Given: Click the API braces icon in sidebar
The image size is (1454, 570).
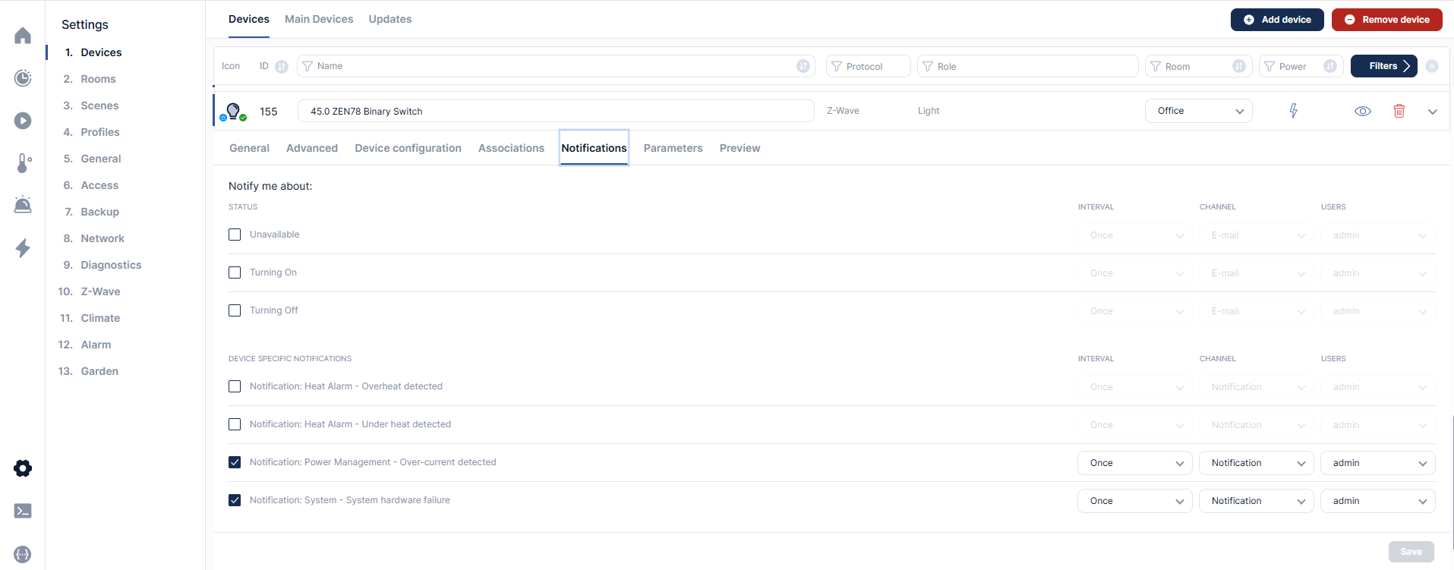Looking at the screenshot, I should (23, 554).
